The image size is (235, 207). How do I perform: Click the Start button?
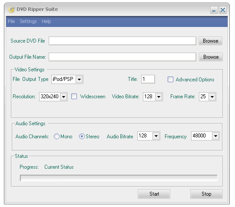(x=154, y=194)
